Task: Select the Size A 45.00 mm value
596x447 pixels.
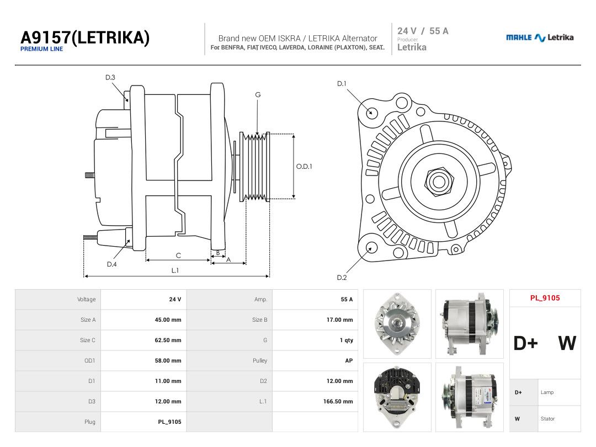Action: coord(168,320)
